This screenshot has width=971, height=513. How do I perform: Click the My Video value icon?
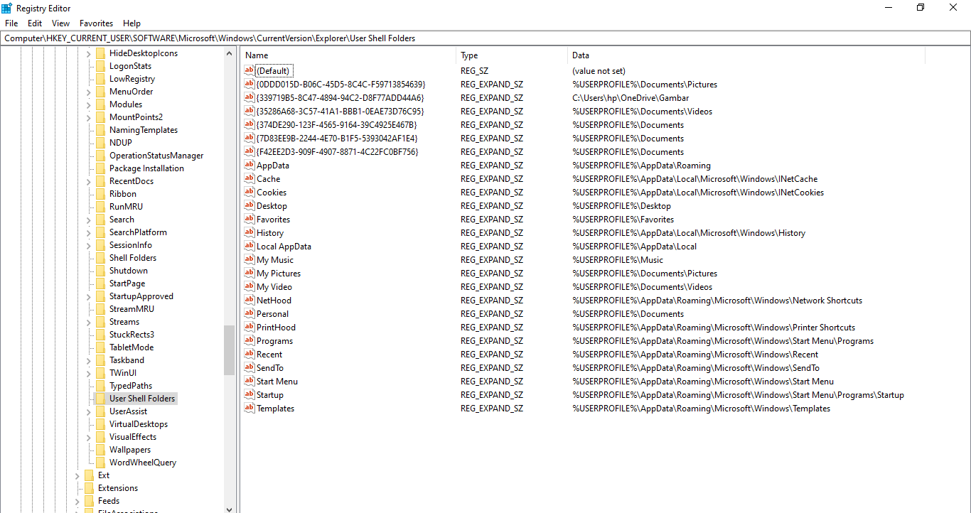[x=250, y=286]
